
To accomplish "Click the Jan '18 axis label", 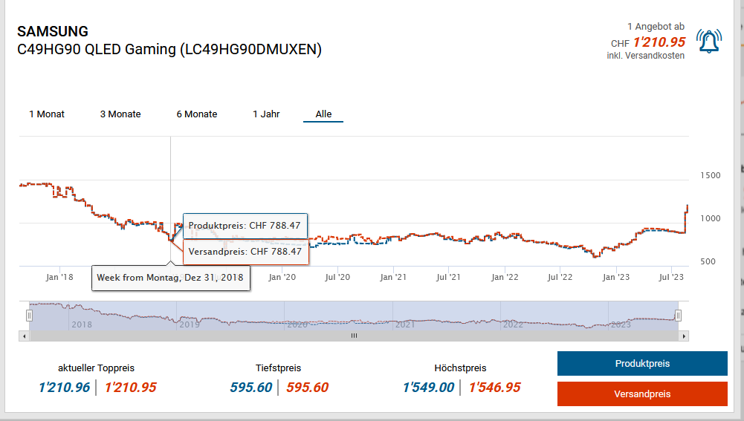I will click(x=59, y=278).
